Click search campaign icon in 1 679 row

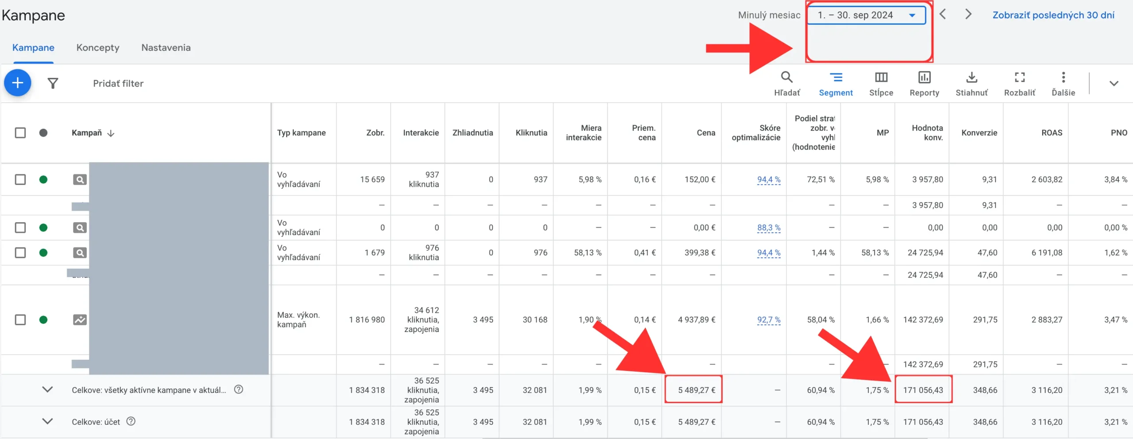[80, 253]
